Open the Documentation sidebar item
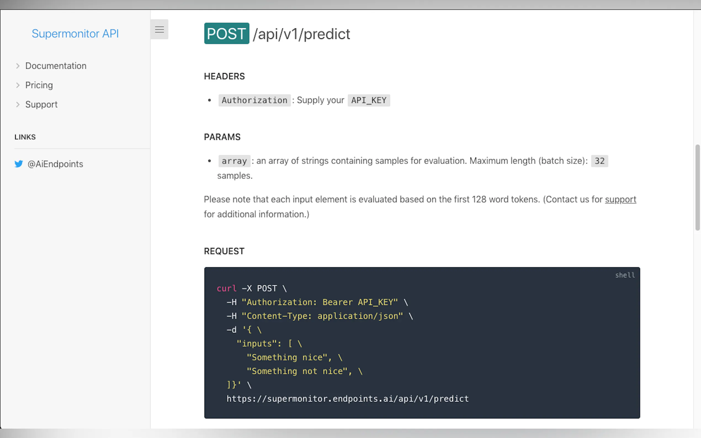Image resolution: width=701 pixels, height=438 pixels. pyautogui.click(x=56, y=66)
